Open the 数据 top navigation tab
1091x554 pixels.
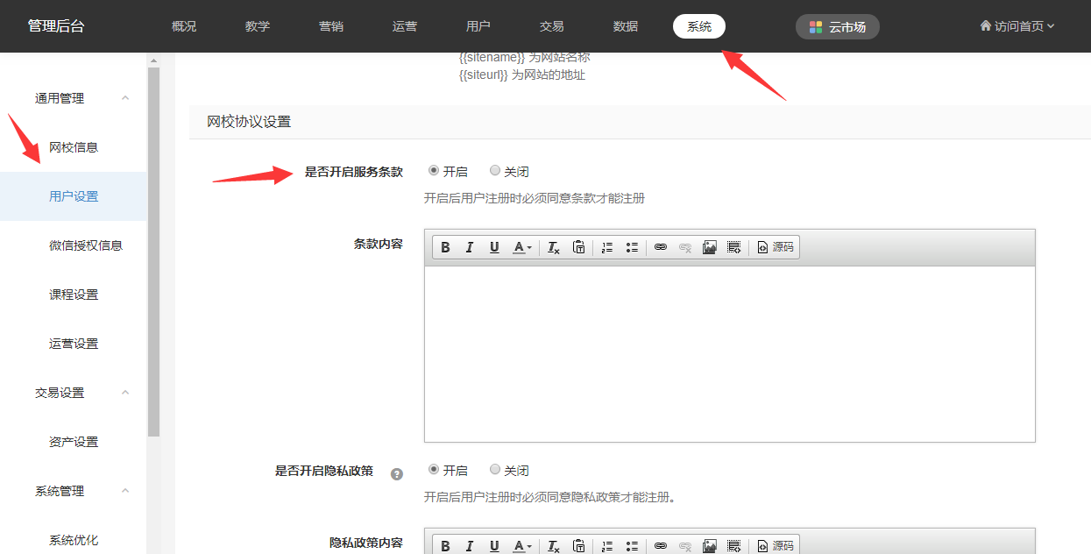[x=626, y=26]
